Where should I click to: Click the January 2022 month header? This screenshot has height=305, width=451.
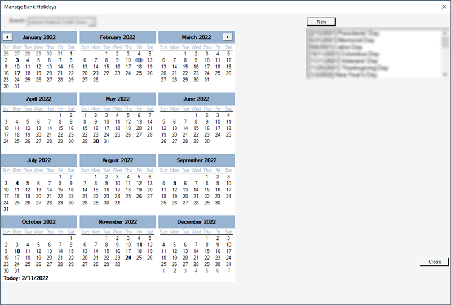(39, 37)
